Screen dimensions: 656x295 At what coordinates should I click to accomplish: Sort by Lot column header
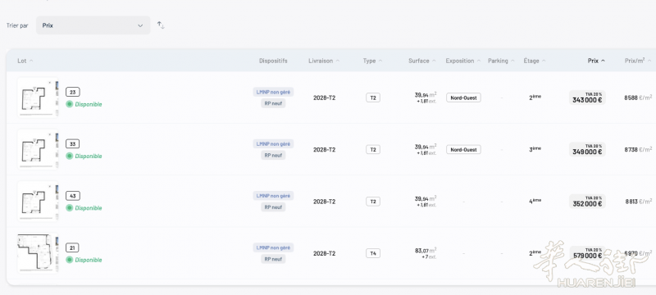25,61
